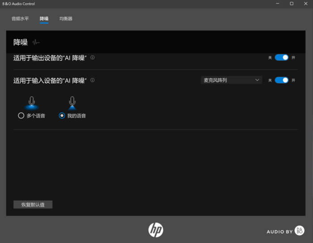Select the 我的语音 radio button
Viewport: 313px width, 243px height.
pos(62,116)
